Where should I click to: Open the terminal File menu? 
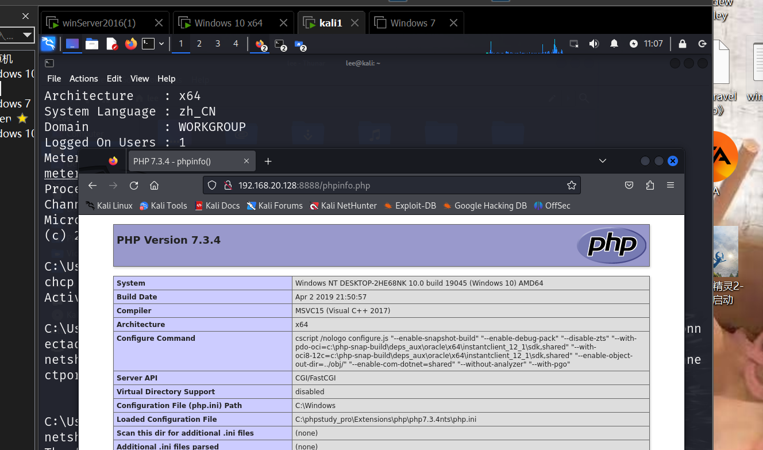click(54, 79)
